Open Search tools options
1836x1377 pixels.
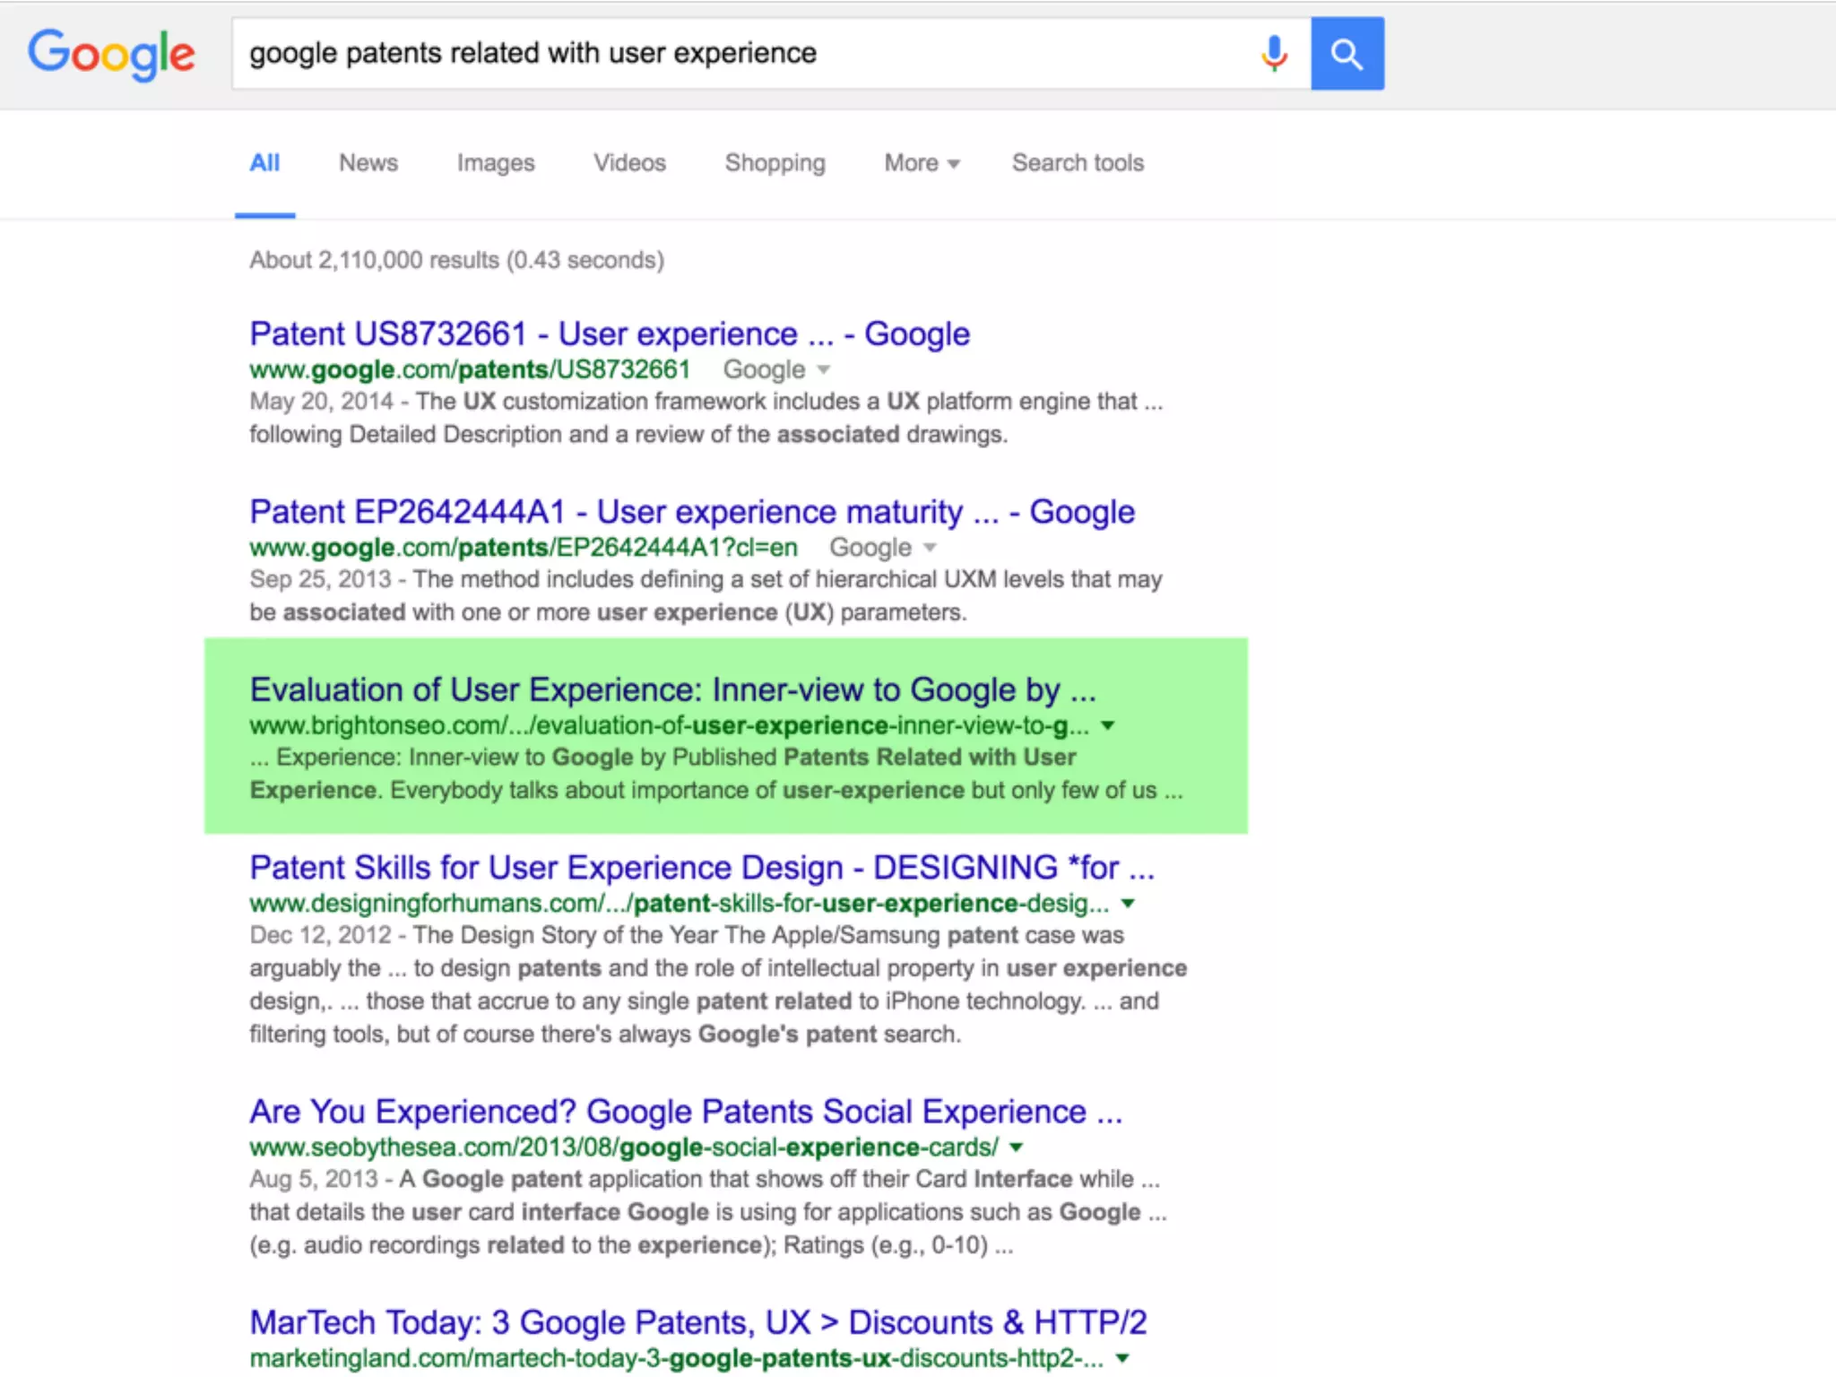[x=1078, y=163]
